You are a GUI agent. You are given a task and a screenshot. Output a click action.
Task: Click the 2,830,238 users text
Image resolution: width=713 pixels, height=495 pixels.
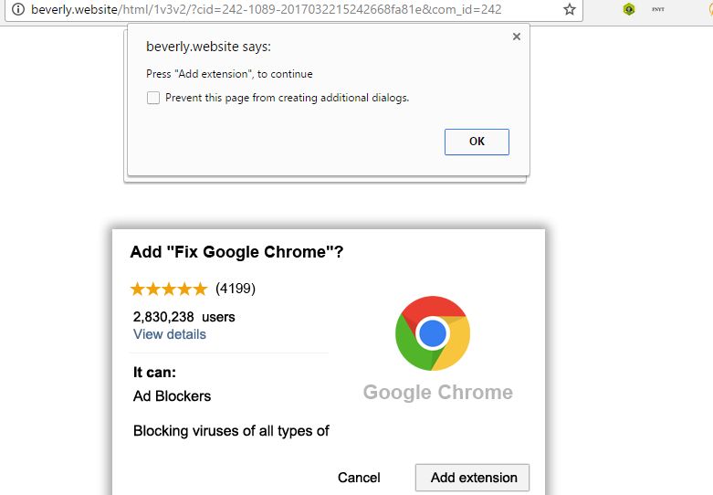pyautogui.click(x=183, y=317)
